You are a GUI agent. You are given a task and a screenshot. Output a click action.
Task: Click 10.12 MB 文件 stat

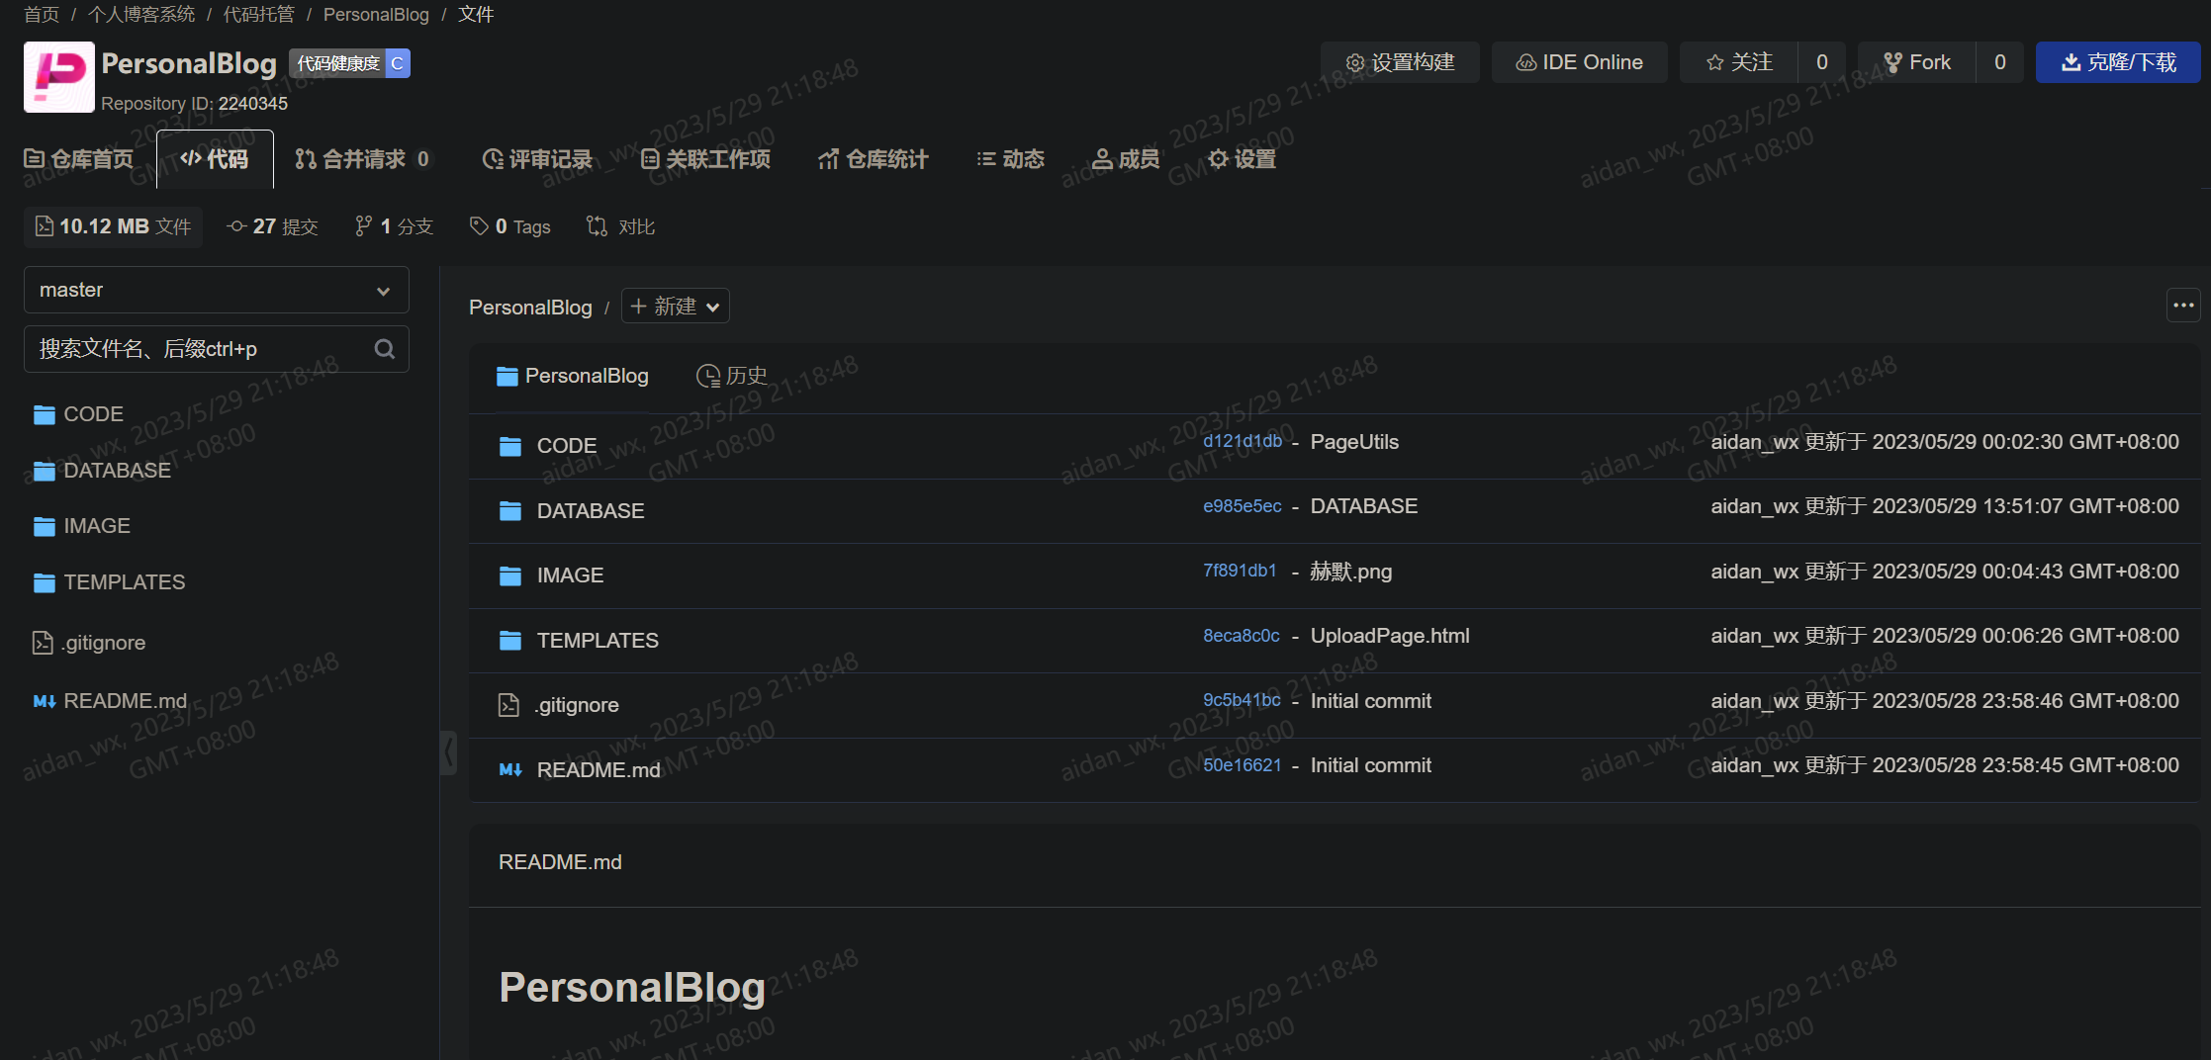pyautogui.click(x=114, y=226)
